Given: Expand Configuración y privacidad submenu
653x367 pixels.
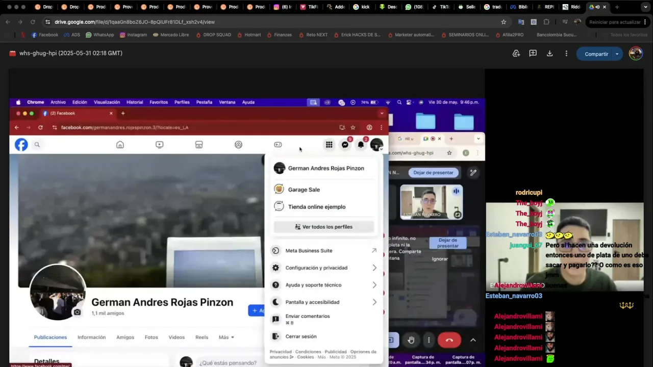Looking at the screenshot, I should [324, 268].
